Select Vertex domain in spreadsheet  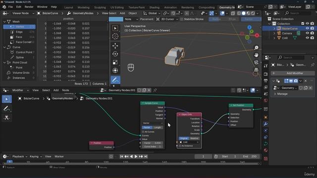pyautogui.click(x=19, y=27)
